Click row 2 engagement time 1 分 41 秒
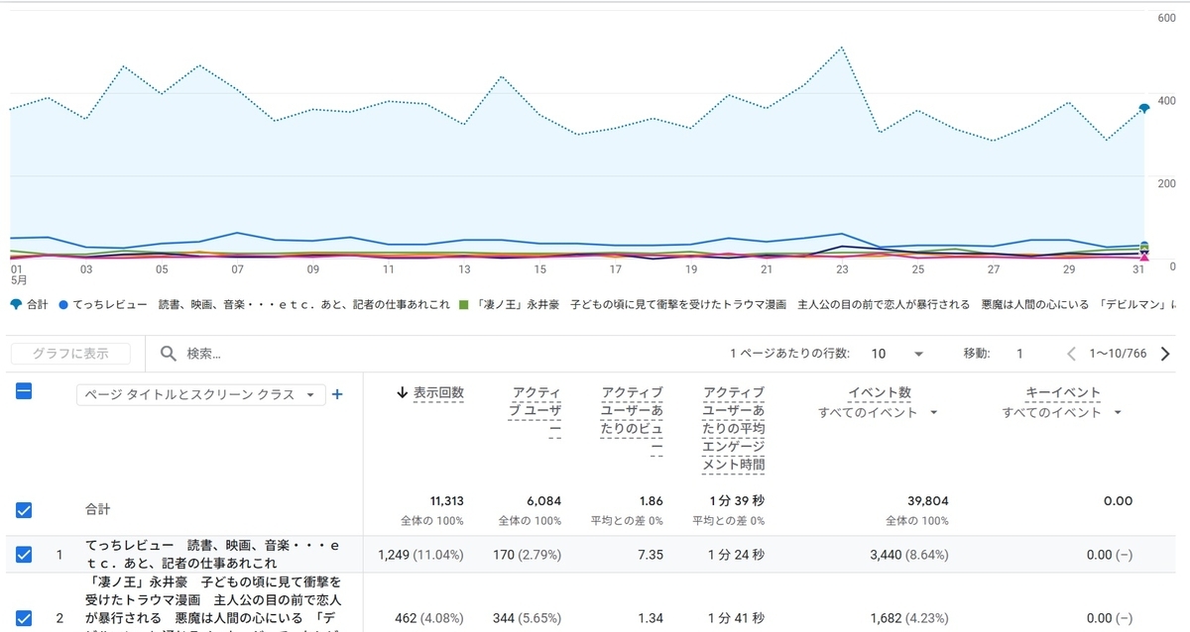Viewport: 1190px width, 632px height. click(737, 618)
